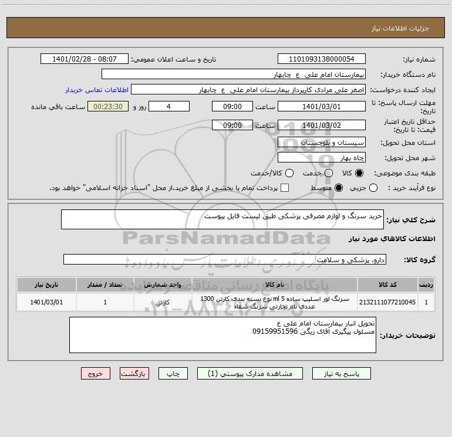
Task: Select the خدمت radio button
Action: (329, 173)
